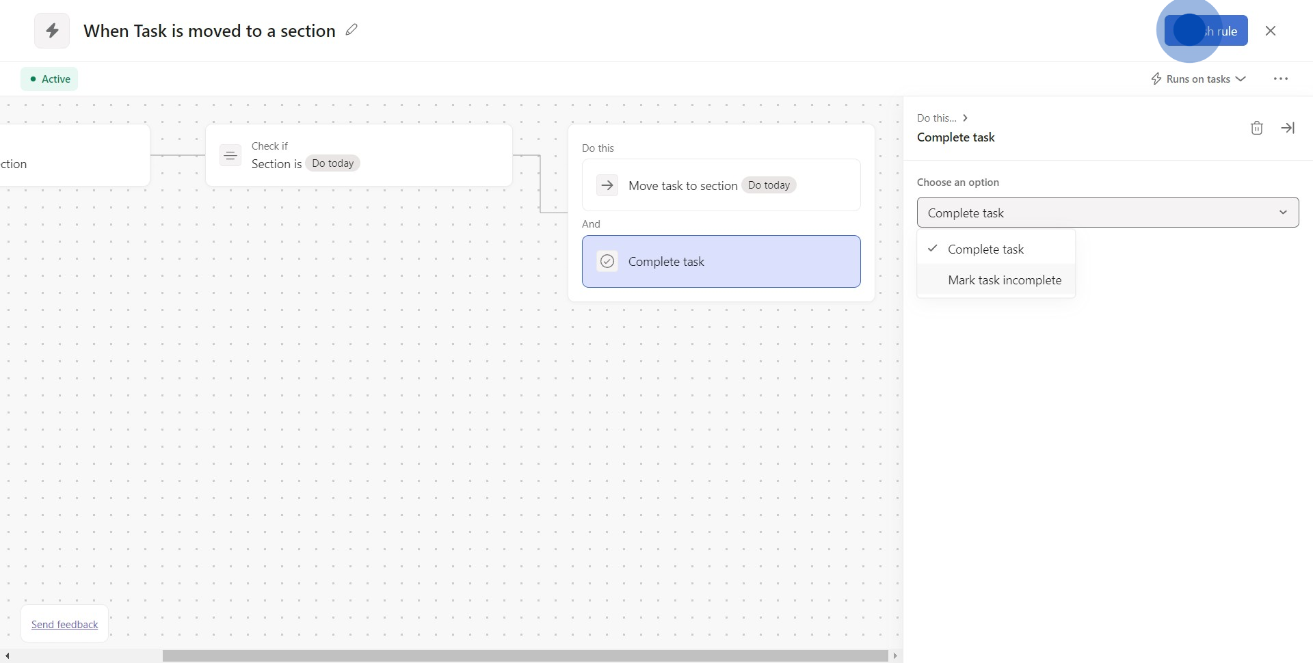Toggle the Active status badge
The height and width of the screenshot is (663, 1313).
click(x=49, y=79)
